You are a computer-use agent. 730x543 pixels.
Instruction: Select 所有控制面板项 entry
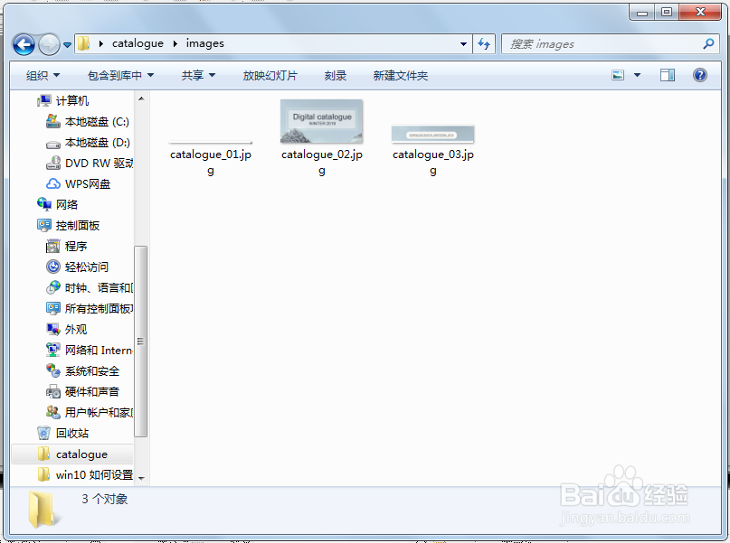pyautogui.click(x=99, y=309)
